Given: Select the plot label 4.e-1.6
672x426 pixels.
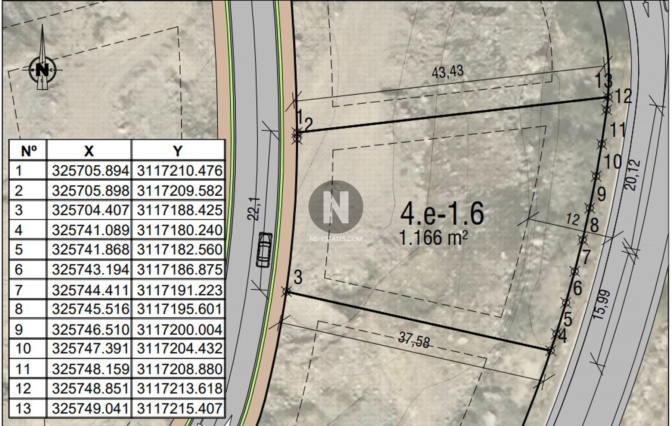Looking at the screenshot, I should (x=442, y=214).
